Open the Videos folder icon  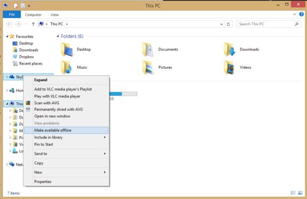(x=229, y=67)
